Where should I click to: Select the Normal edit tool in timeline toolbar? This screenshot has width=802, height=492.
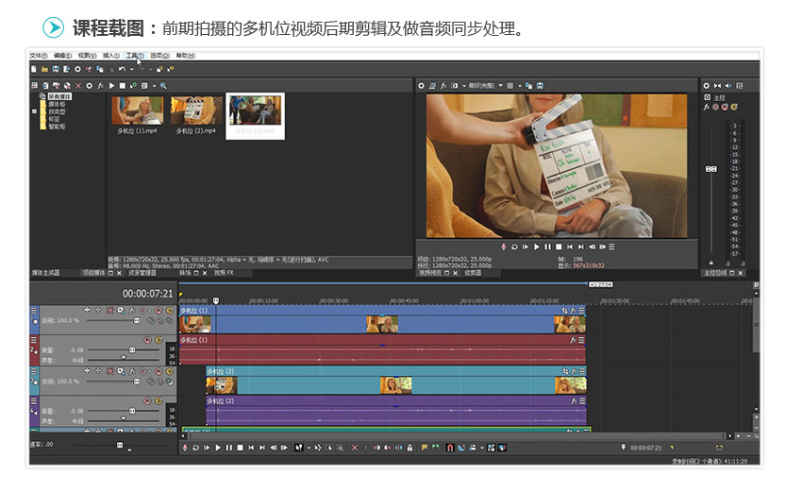coord(299,448)
